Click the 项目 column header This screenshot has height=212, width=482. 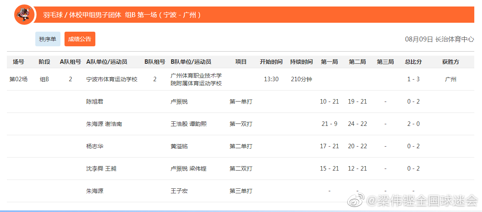click(x=241, y=62)
